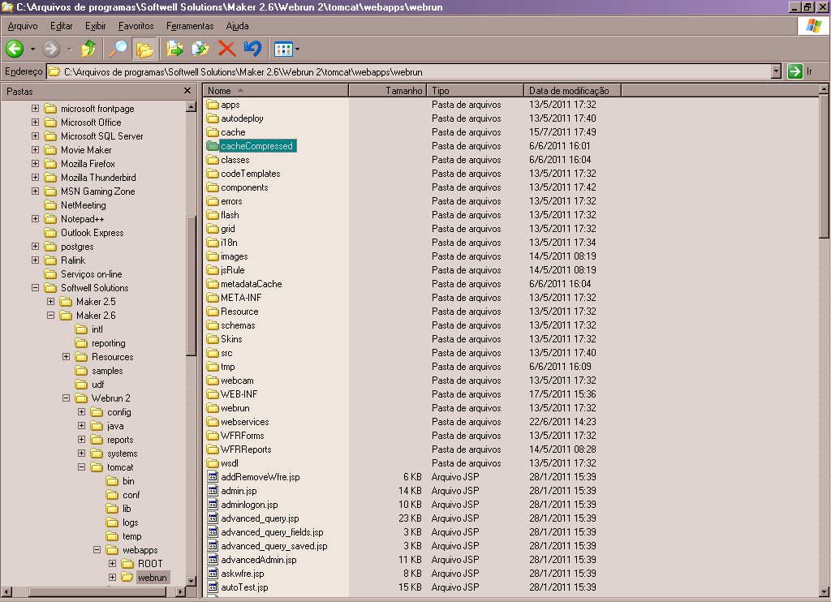Select the advanced_query.jsp file icon
831x602 pixels.
(213, 518)
